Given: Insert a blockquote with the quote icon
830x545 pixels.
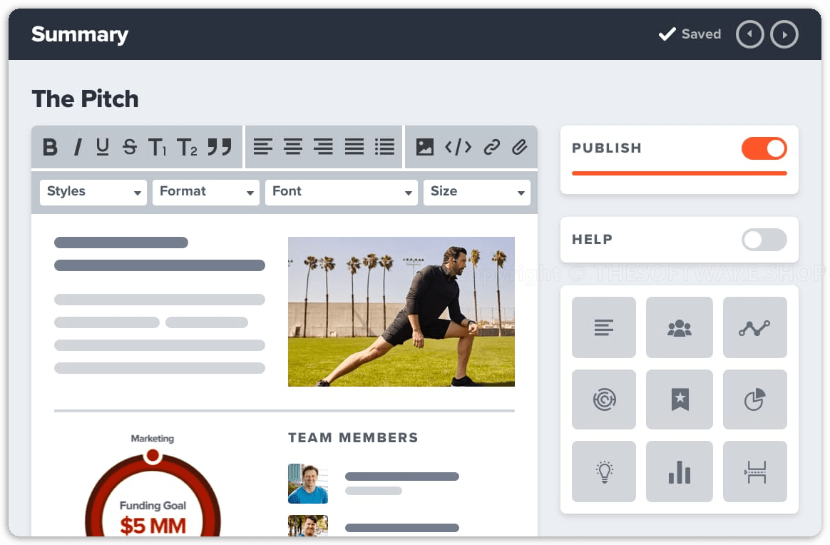Looking at the screenshot, I should point(220,147).
